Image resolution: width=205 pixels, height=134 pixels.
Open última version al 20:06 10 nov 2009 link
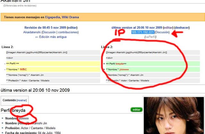tap(137, 28)
